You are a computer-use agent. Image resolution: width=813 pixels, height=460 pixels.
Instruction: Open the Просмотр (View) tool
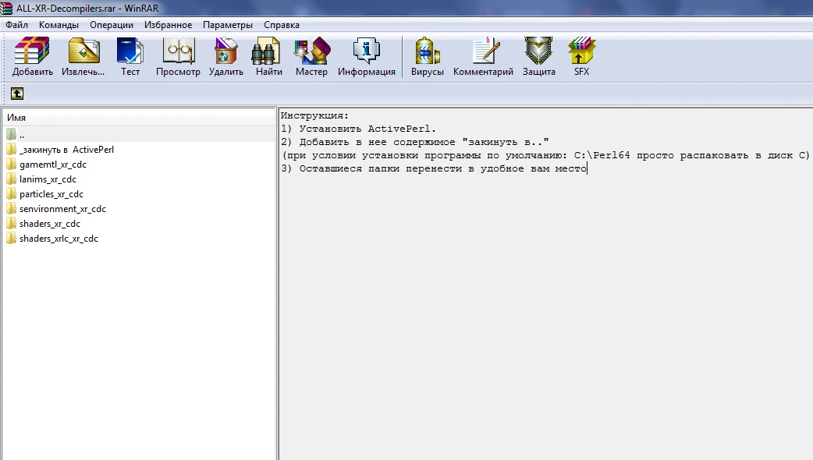(178, 57)
